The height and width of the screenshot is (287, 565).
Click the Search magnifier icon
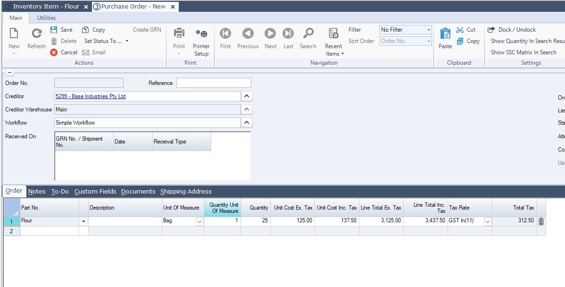(308, 34)
